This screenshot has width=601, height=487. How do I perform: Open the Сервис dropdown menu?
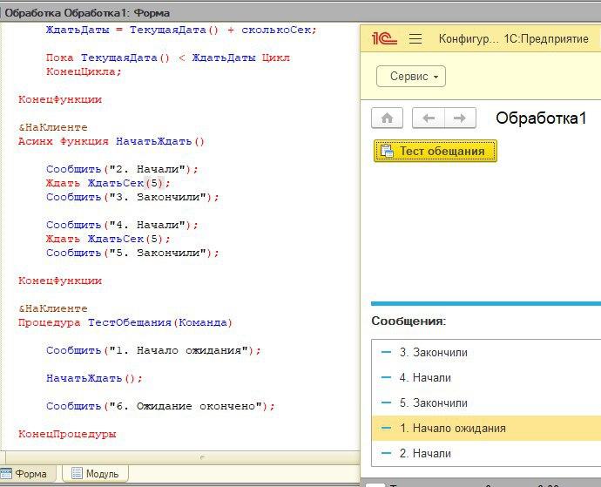coord(411,77)
